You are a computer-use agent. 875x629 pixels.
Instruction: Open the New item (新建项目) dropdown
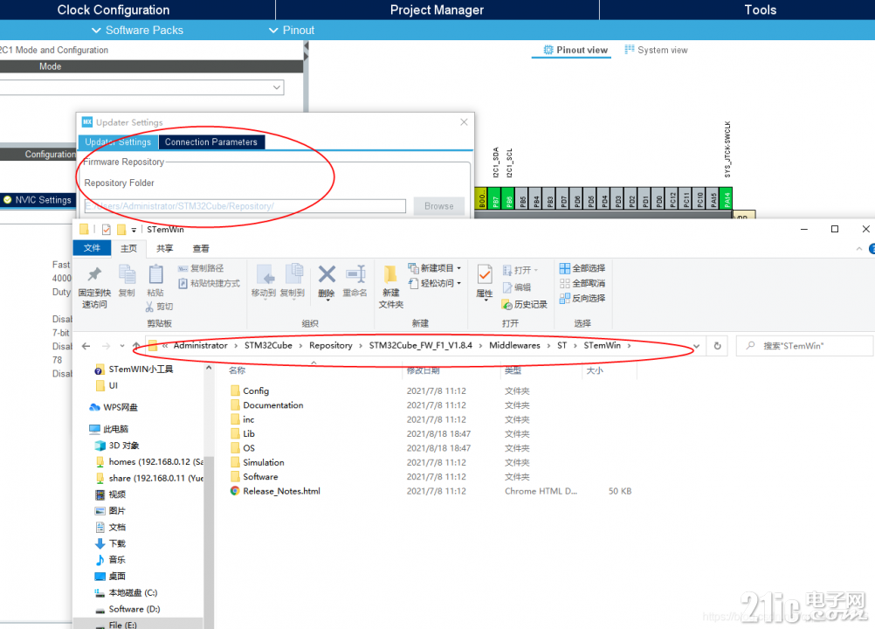pos(458,268)
